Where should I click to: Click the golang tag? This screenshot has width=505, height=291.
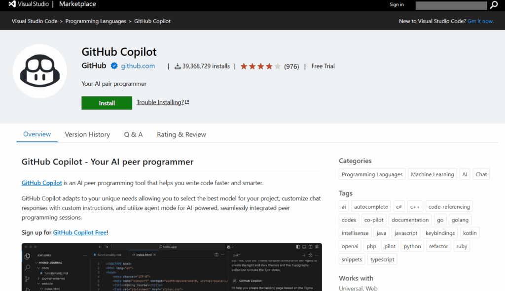[x=460, y=220]
